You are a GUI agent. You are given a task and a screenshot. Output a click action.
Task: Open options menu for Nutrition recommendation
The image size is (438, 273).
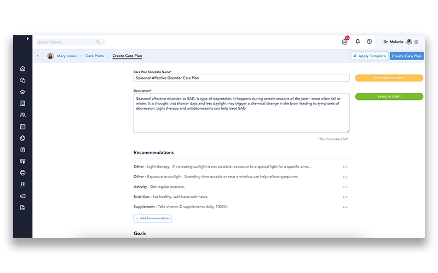click(345, 197)
